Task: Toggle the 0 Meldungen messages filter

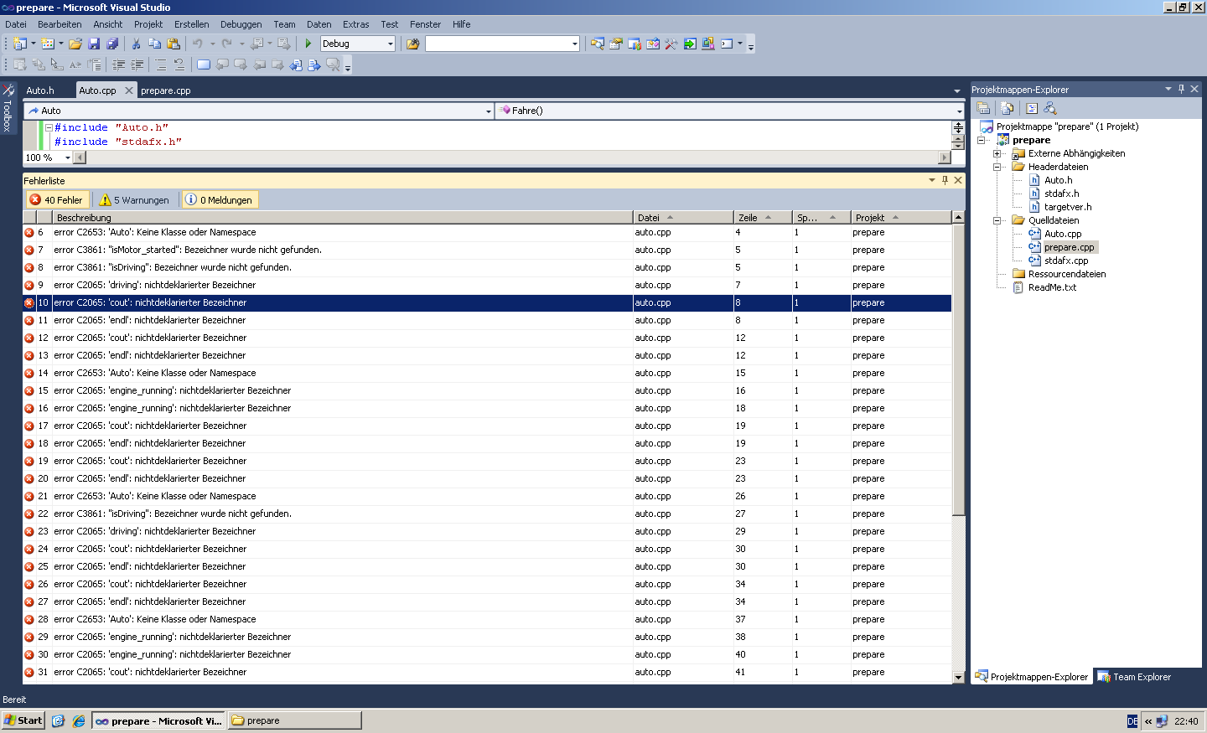Action: click(x=219, y=199)
